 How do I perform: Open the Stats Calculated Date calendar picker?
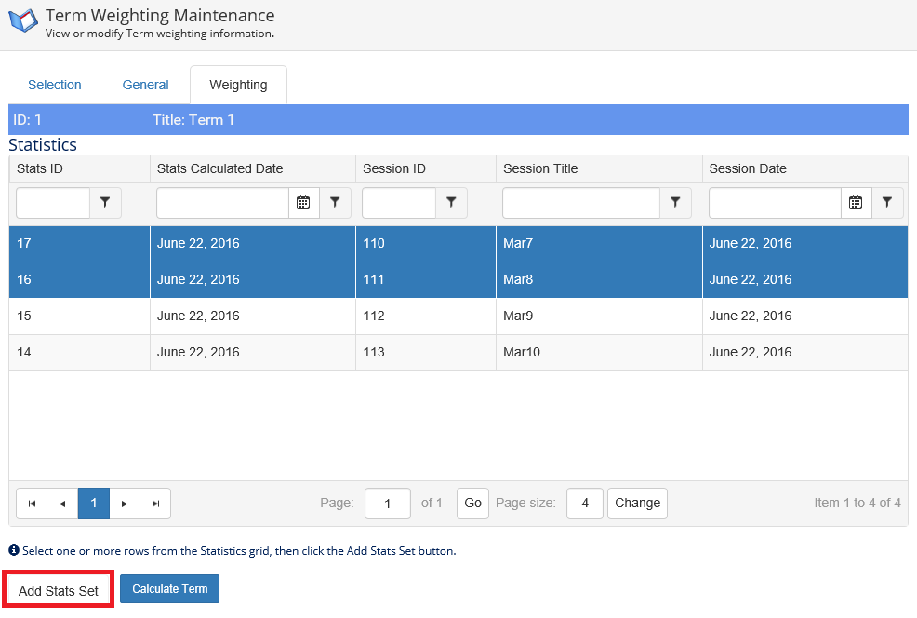(303, 203)
